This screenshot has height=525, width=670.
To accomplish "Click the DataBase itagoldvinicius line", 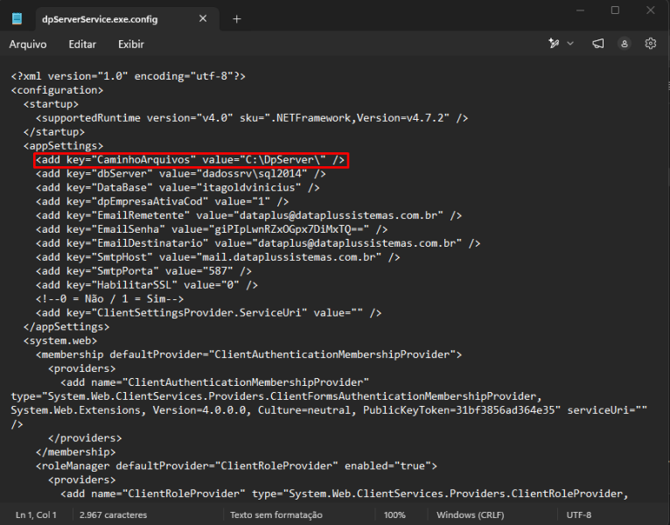I will (178, 187).
